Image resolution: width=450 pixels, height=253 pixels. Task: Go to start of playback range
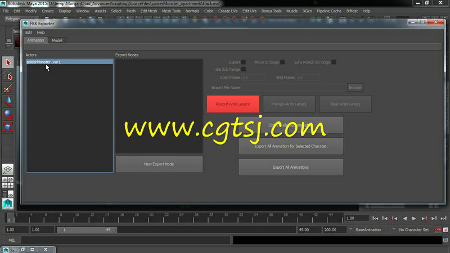pyautogui.click(x=375, y=219)
